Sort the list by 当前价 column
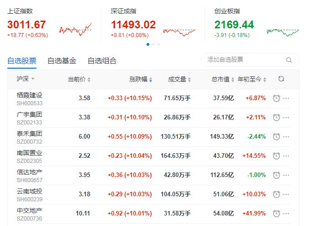This screenshot has width=310, height=226. tap(79, 79)
